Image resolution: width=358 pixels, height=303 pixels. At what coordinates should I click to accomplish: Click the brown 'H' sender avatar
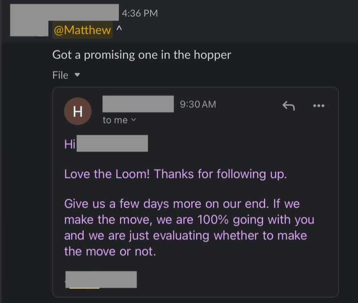click(78, 112)
